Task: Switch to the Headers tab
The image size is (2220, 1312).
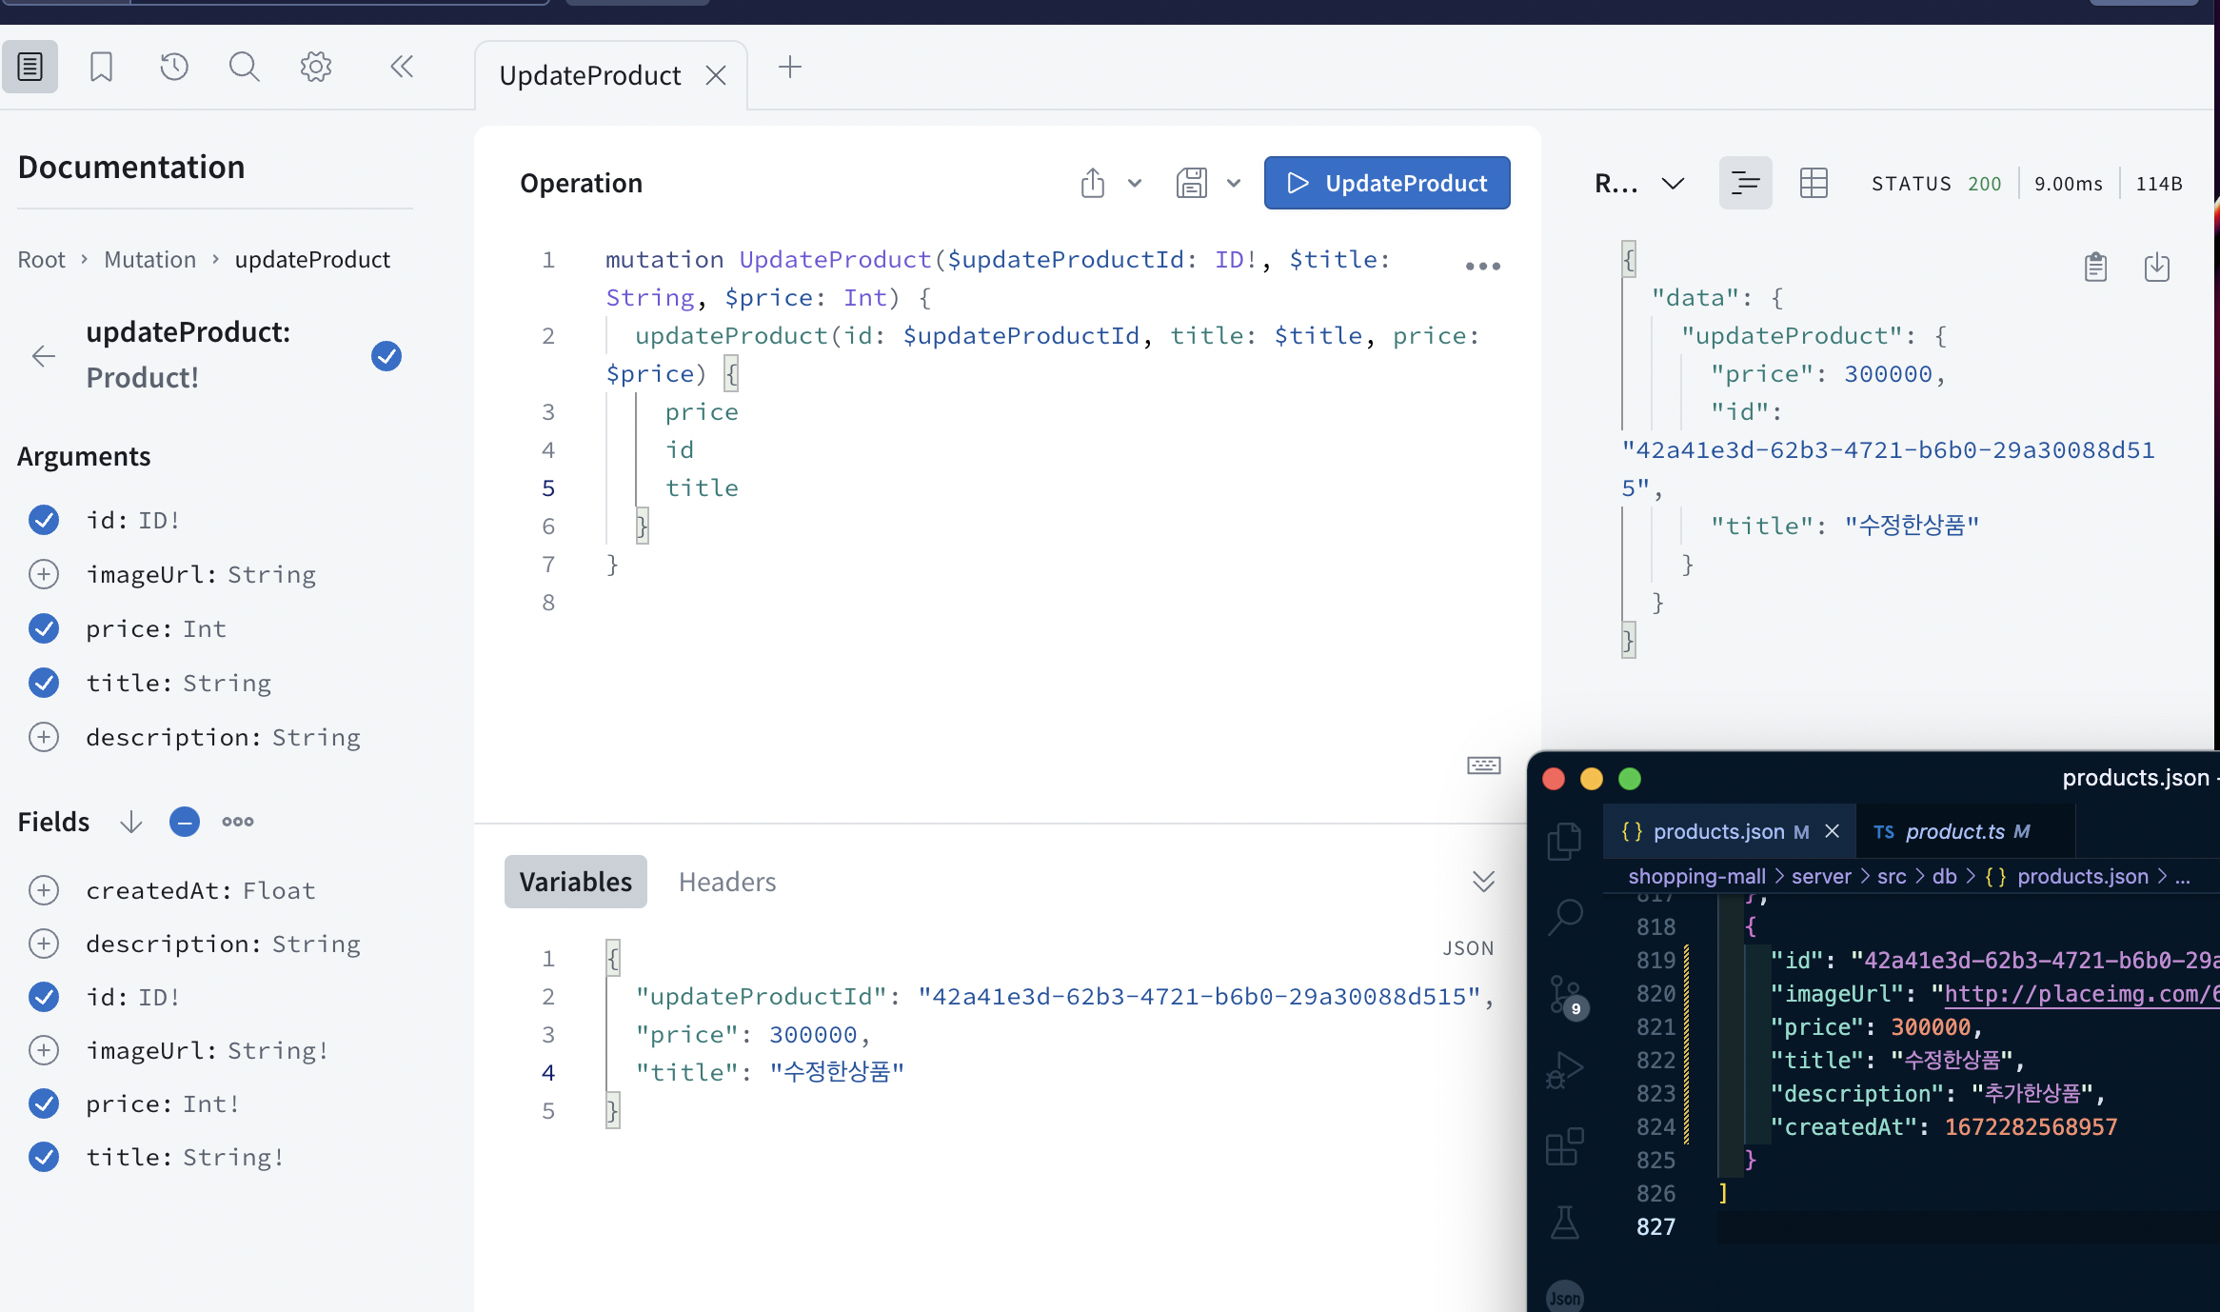Action: (x=727, y=882)
